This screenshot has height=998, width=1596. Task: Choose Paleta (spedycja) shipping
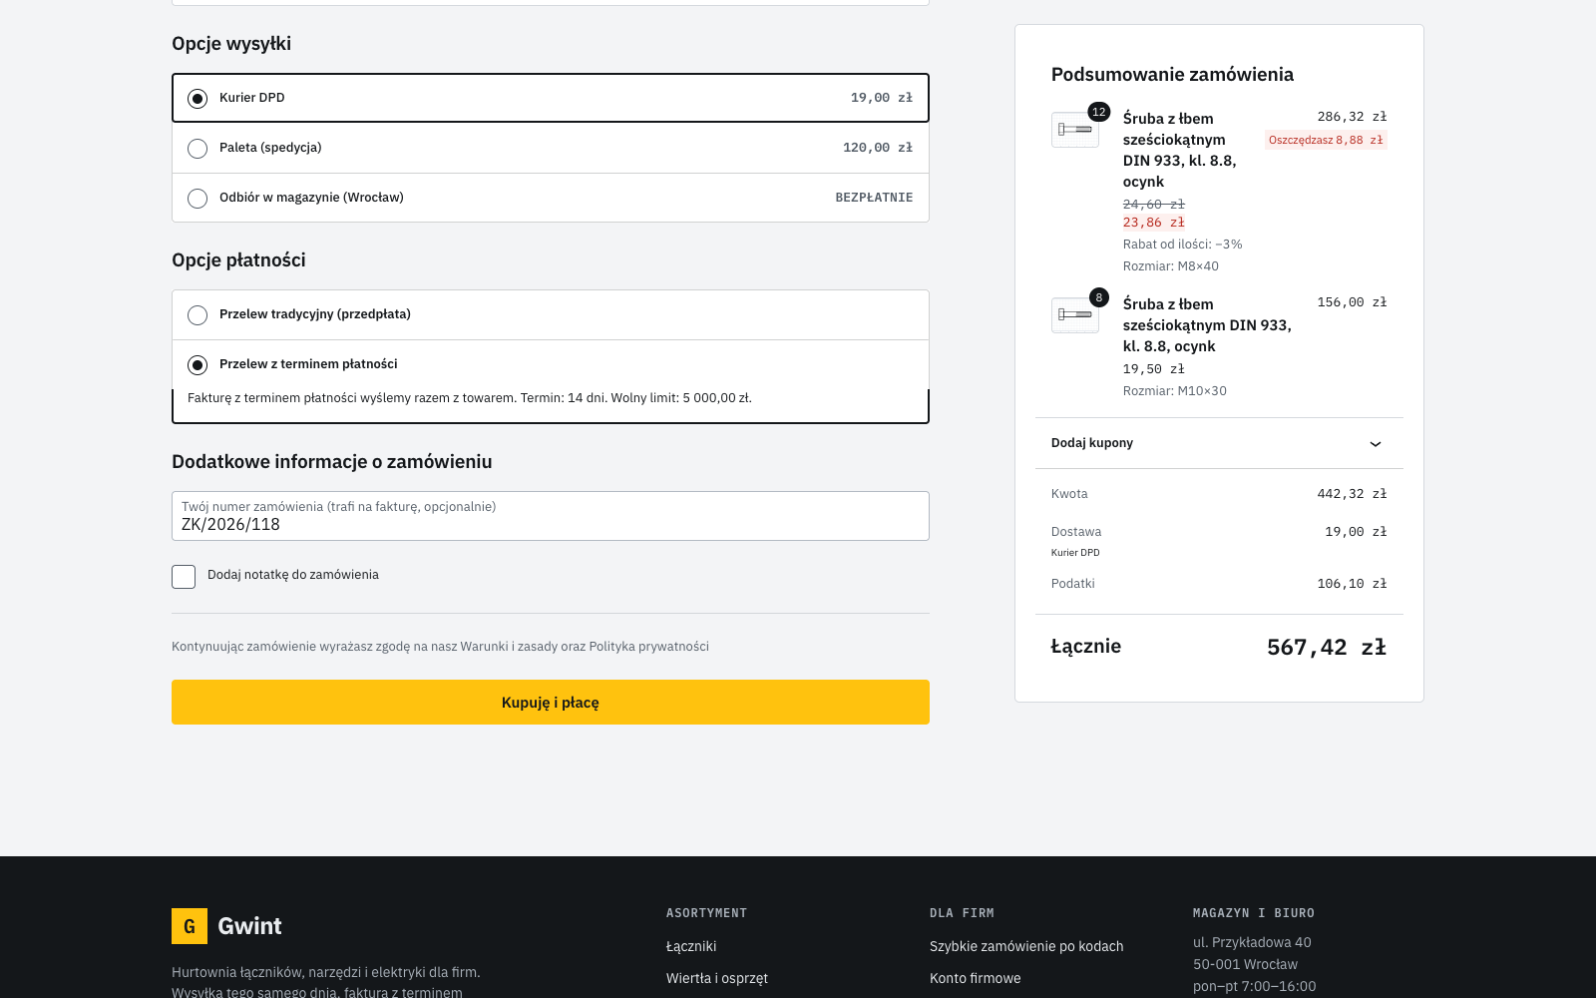[x=551, y=148]
